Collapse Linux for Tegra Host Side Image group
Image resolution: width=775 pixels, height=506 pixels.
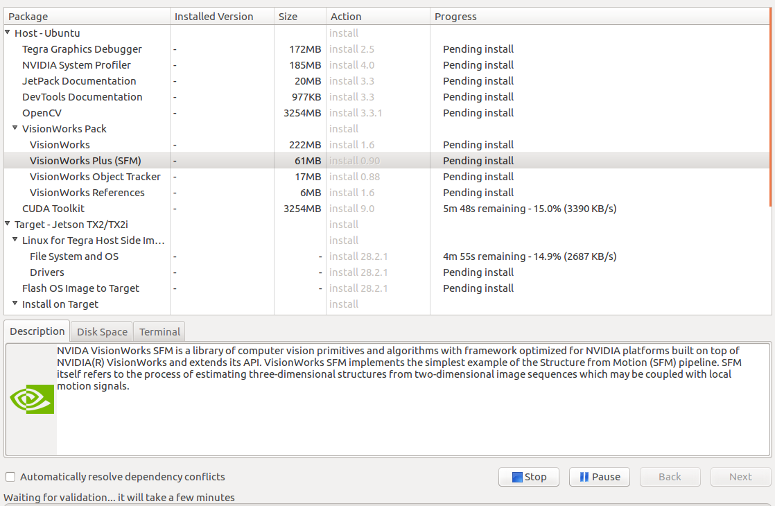15,239
